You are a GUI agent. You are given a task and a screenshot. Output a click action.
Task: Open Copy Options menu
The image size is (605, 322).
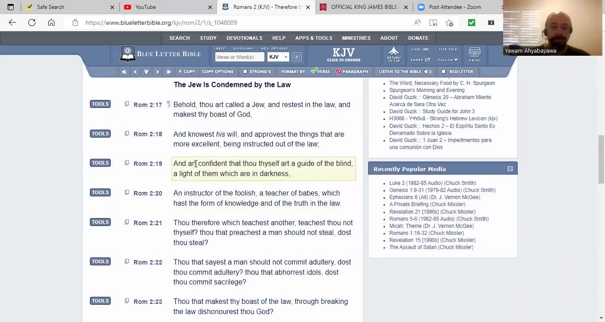click(x=217, y=72)
